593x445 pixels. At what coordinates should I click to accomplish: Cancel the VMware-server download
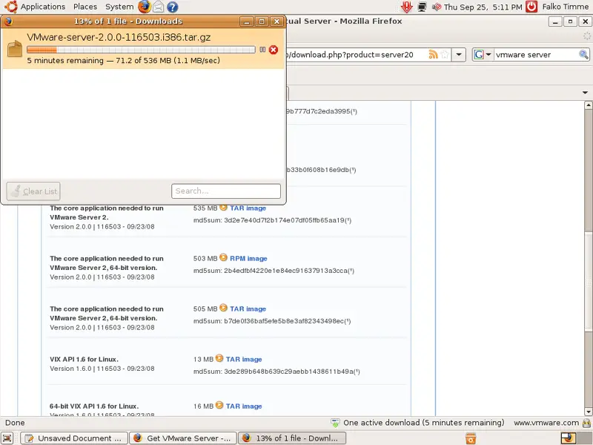273,50
